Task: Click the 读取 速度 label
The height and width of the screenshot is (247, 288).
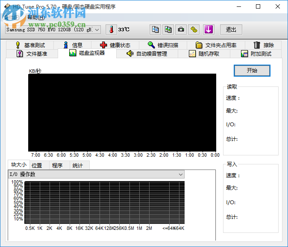Action: (x=233, y=98)
